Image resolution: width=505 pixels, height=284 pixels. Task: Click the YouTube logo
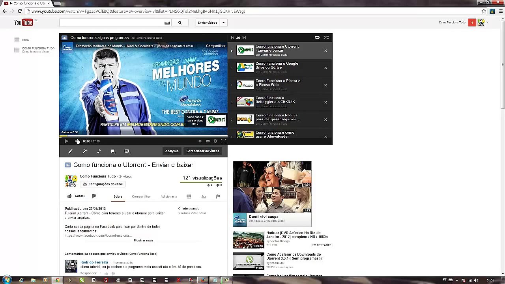click(24, 22)
